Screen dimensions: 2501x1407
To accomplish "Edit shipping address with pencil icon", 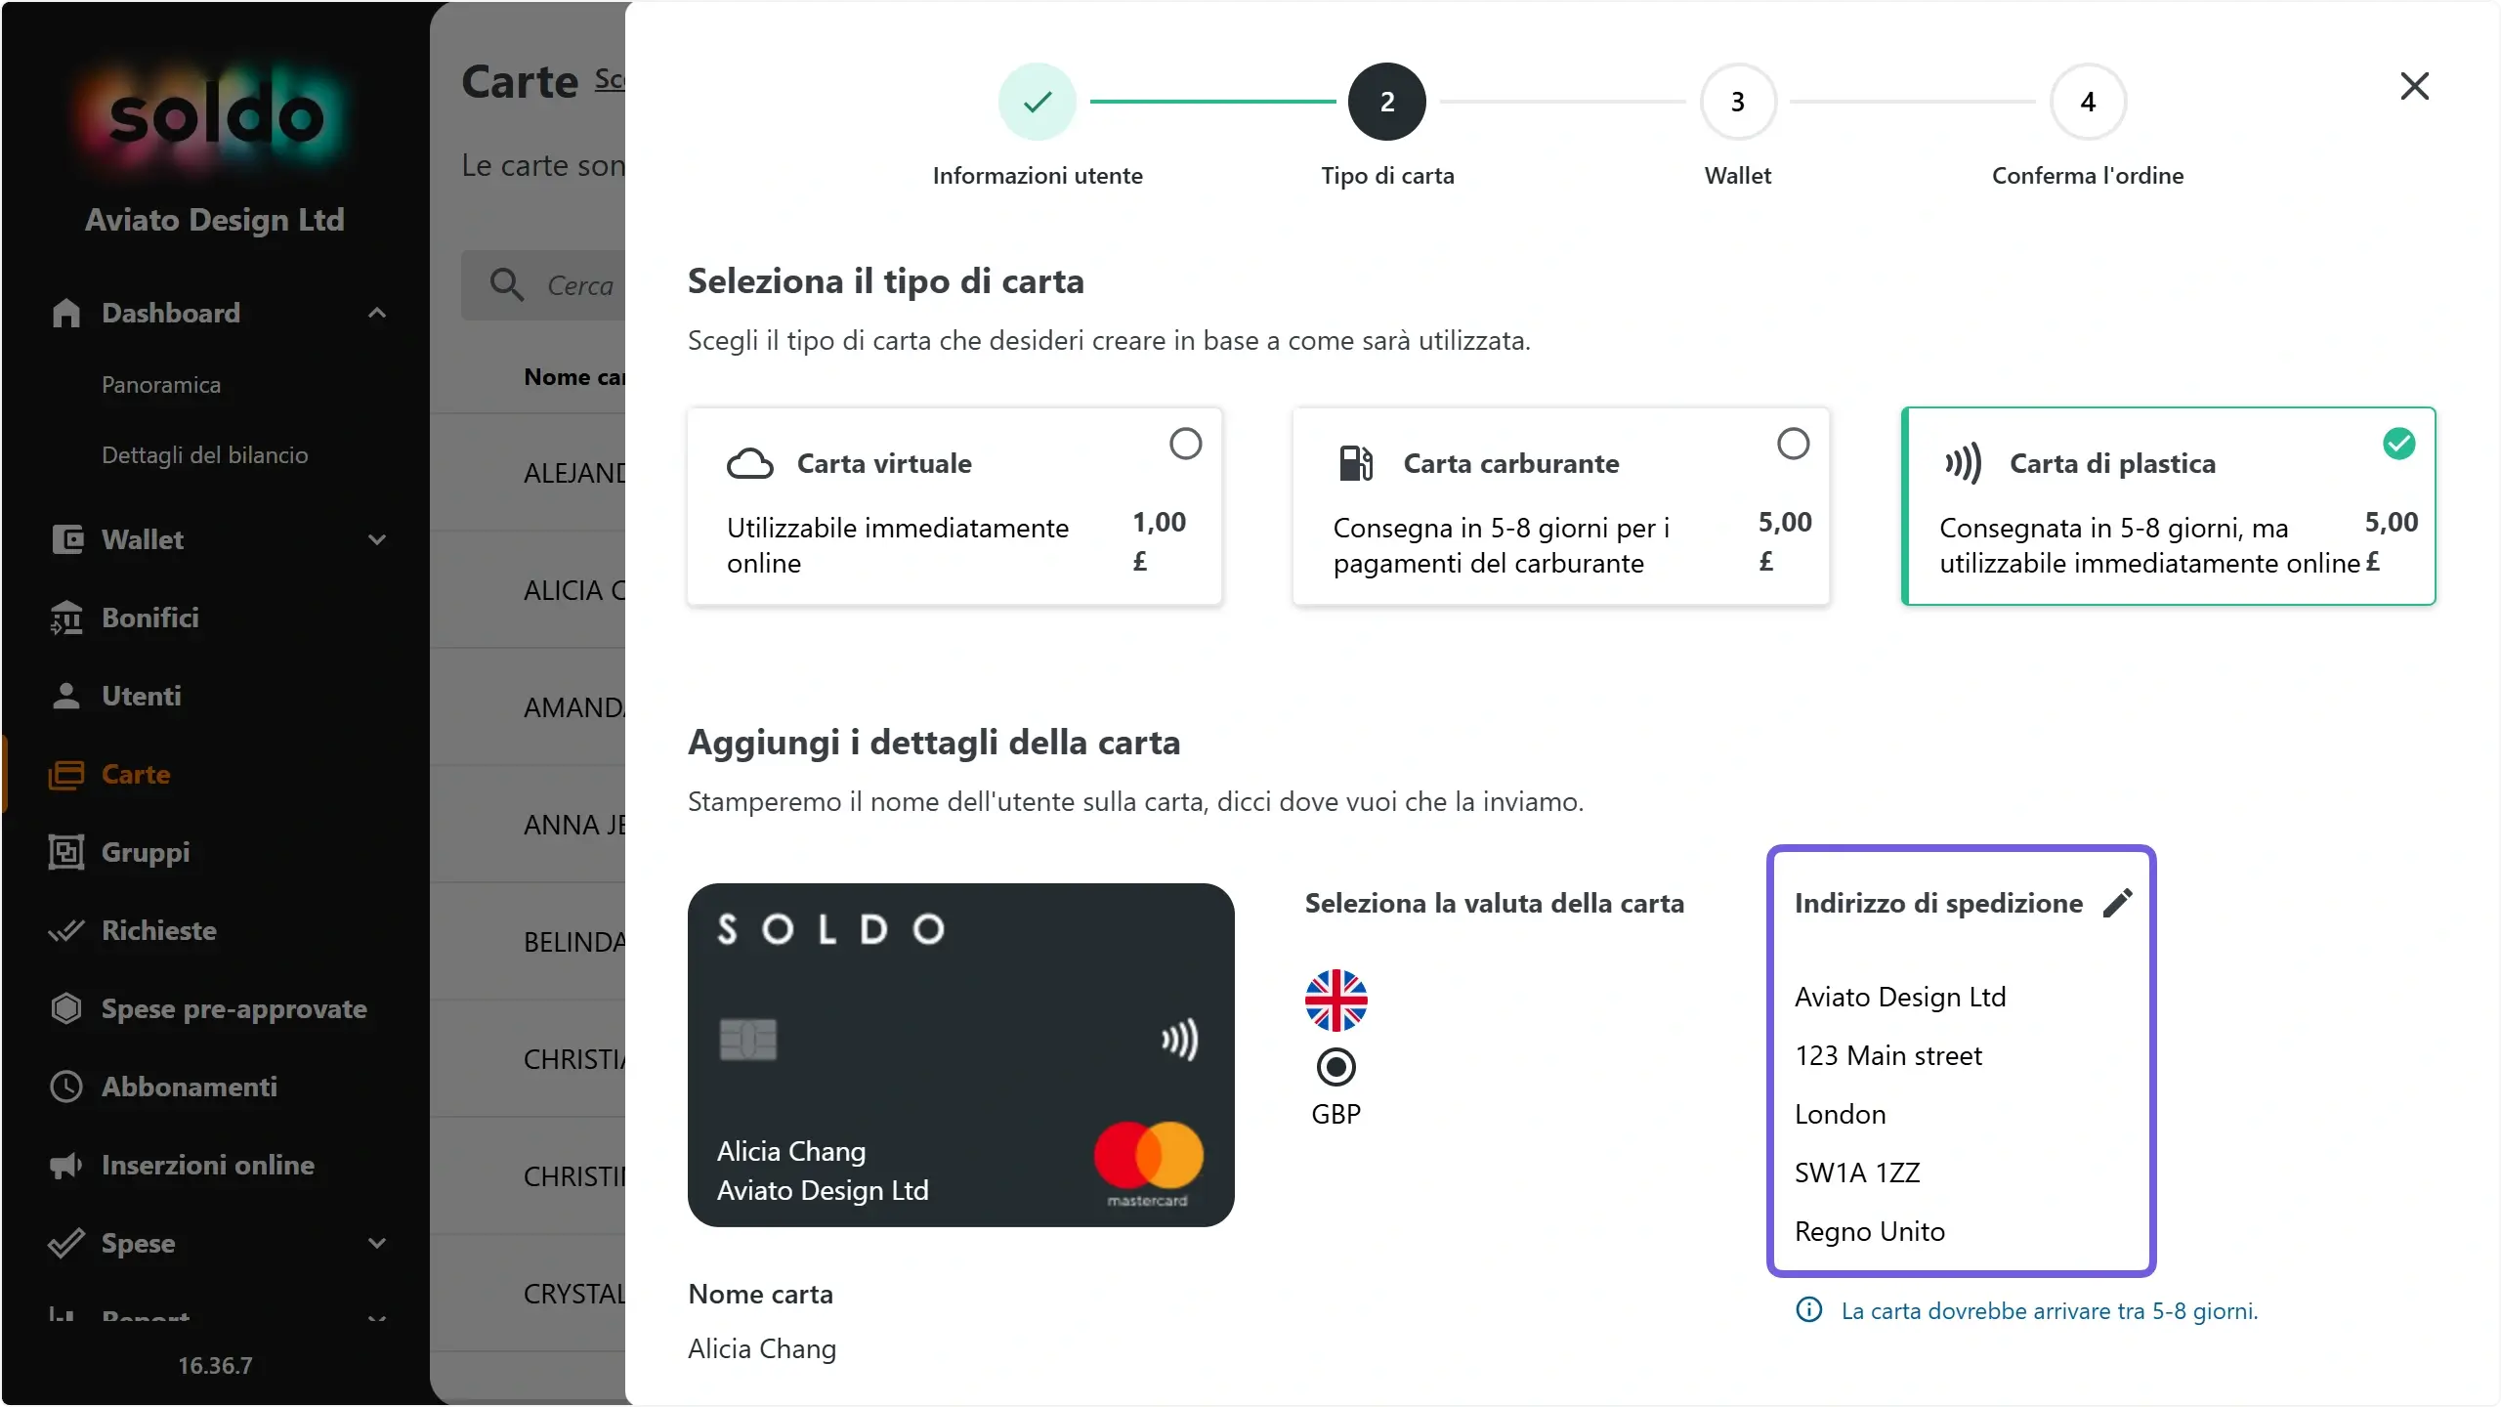I will pyautogui.click(x=2117, y=903).
